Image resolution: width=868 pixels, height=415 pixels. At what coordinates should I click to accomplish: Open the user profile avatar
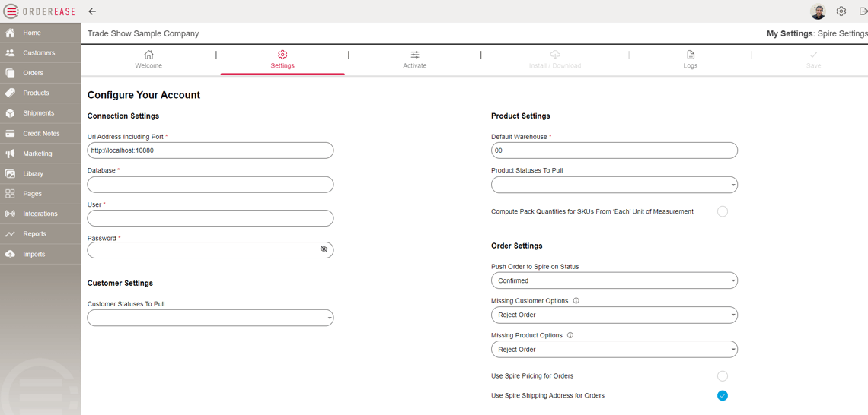(x=818, y=11)
